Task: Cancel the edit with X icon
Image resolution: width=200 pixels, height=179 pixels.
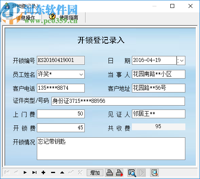Action: pyautogui.click(x=80, y=172)
